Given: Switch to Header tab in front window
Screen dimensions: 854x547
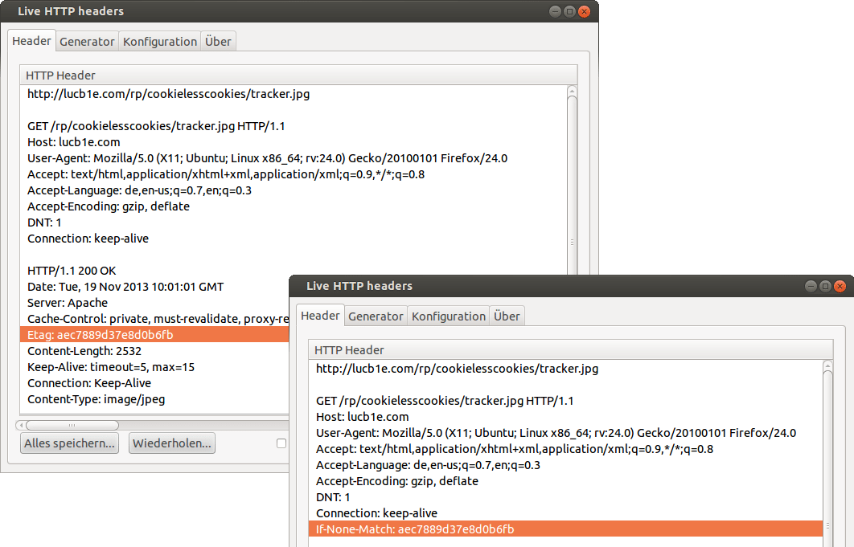Looking at the screenshot, I should (320, 316).
